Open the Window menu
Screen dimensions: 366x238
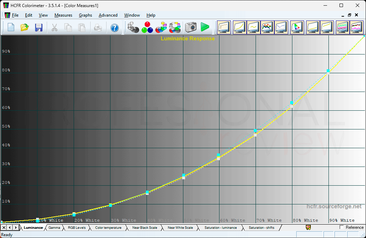tap(132, 15)
